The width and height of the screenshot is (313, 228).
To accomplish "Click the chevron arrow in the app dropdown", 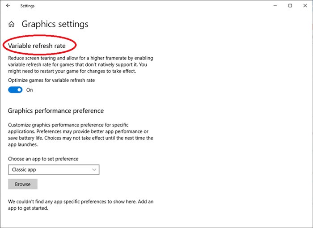I will pyautogui.click(x=94, y=170).
